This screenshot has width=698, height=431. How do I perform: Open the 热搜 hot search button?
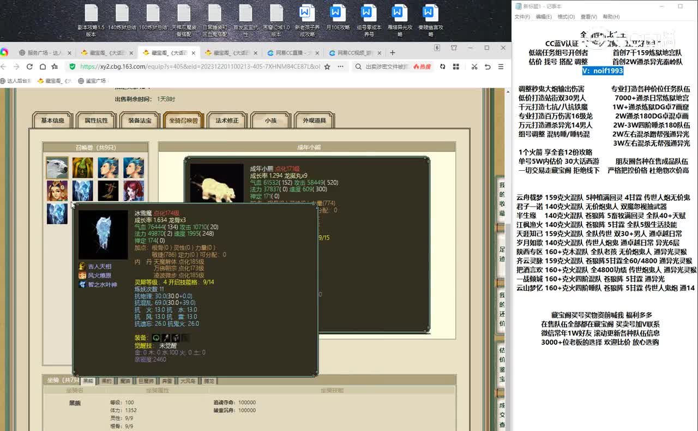coord(422,67)
